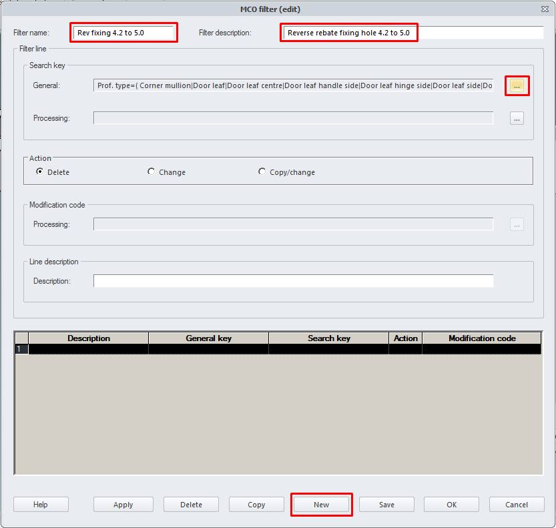Apply the filter line changes
Image resolution: width=556 pixels, height=528 pixels.
[x=123, y=505]
